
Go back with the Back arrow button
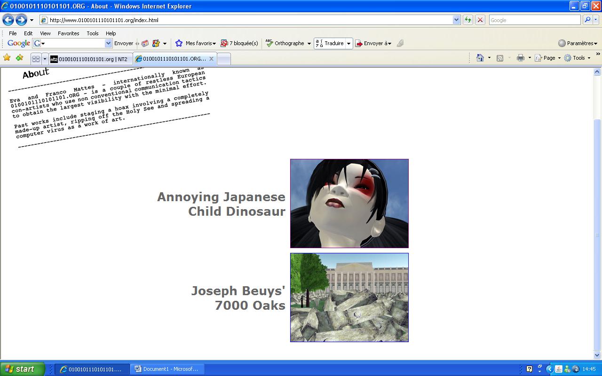point(8,20)
